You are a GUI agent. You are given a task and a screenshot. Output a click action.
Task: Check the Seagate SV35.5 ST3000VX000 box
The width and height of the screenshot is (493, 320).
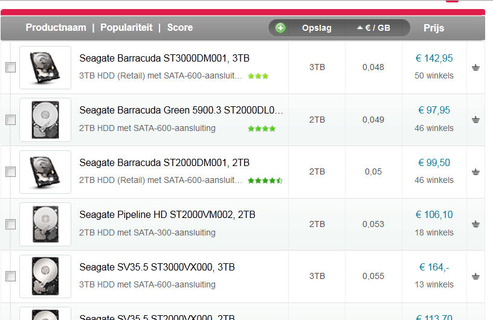(11, 277)
